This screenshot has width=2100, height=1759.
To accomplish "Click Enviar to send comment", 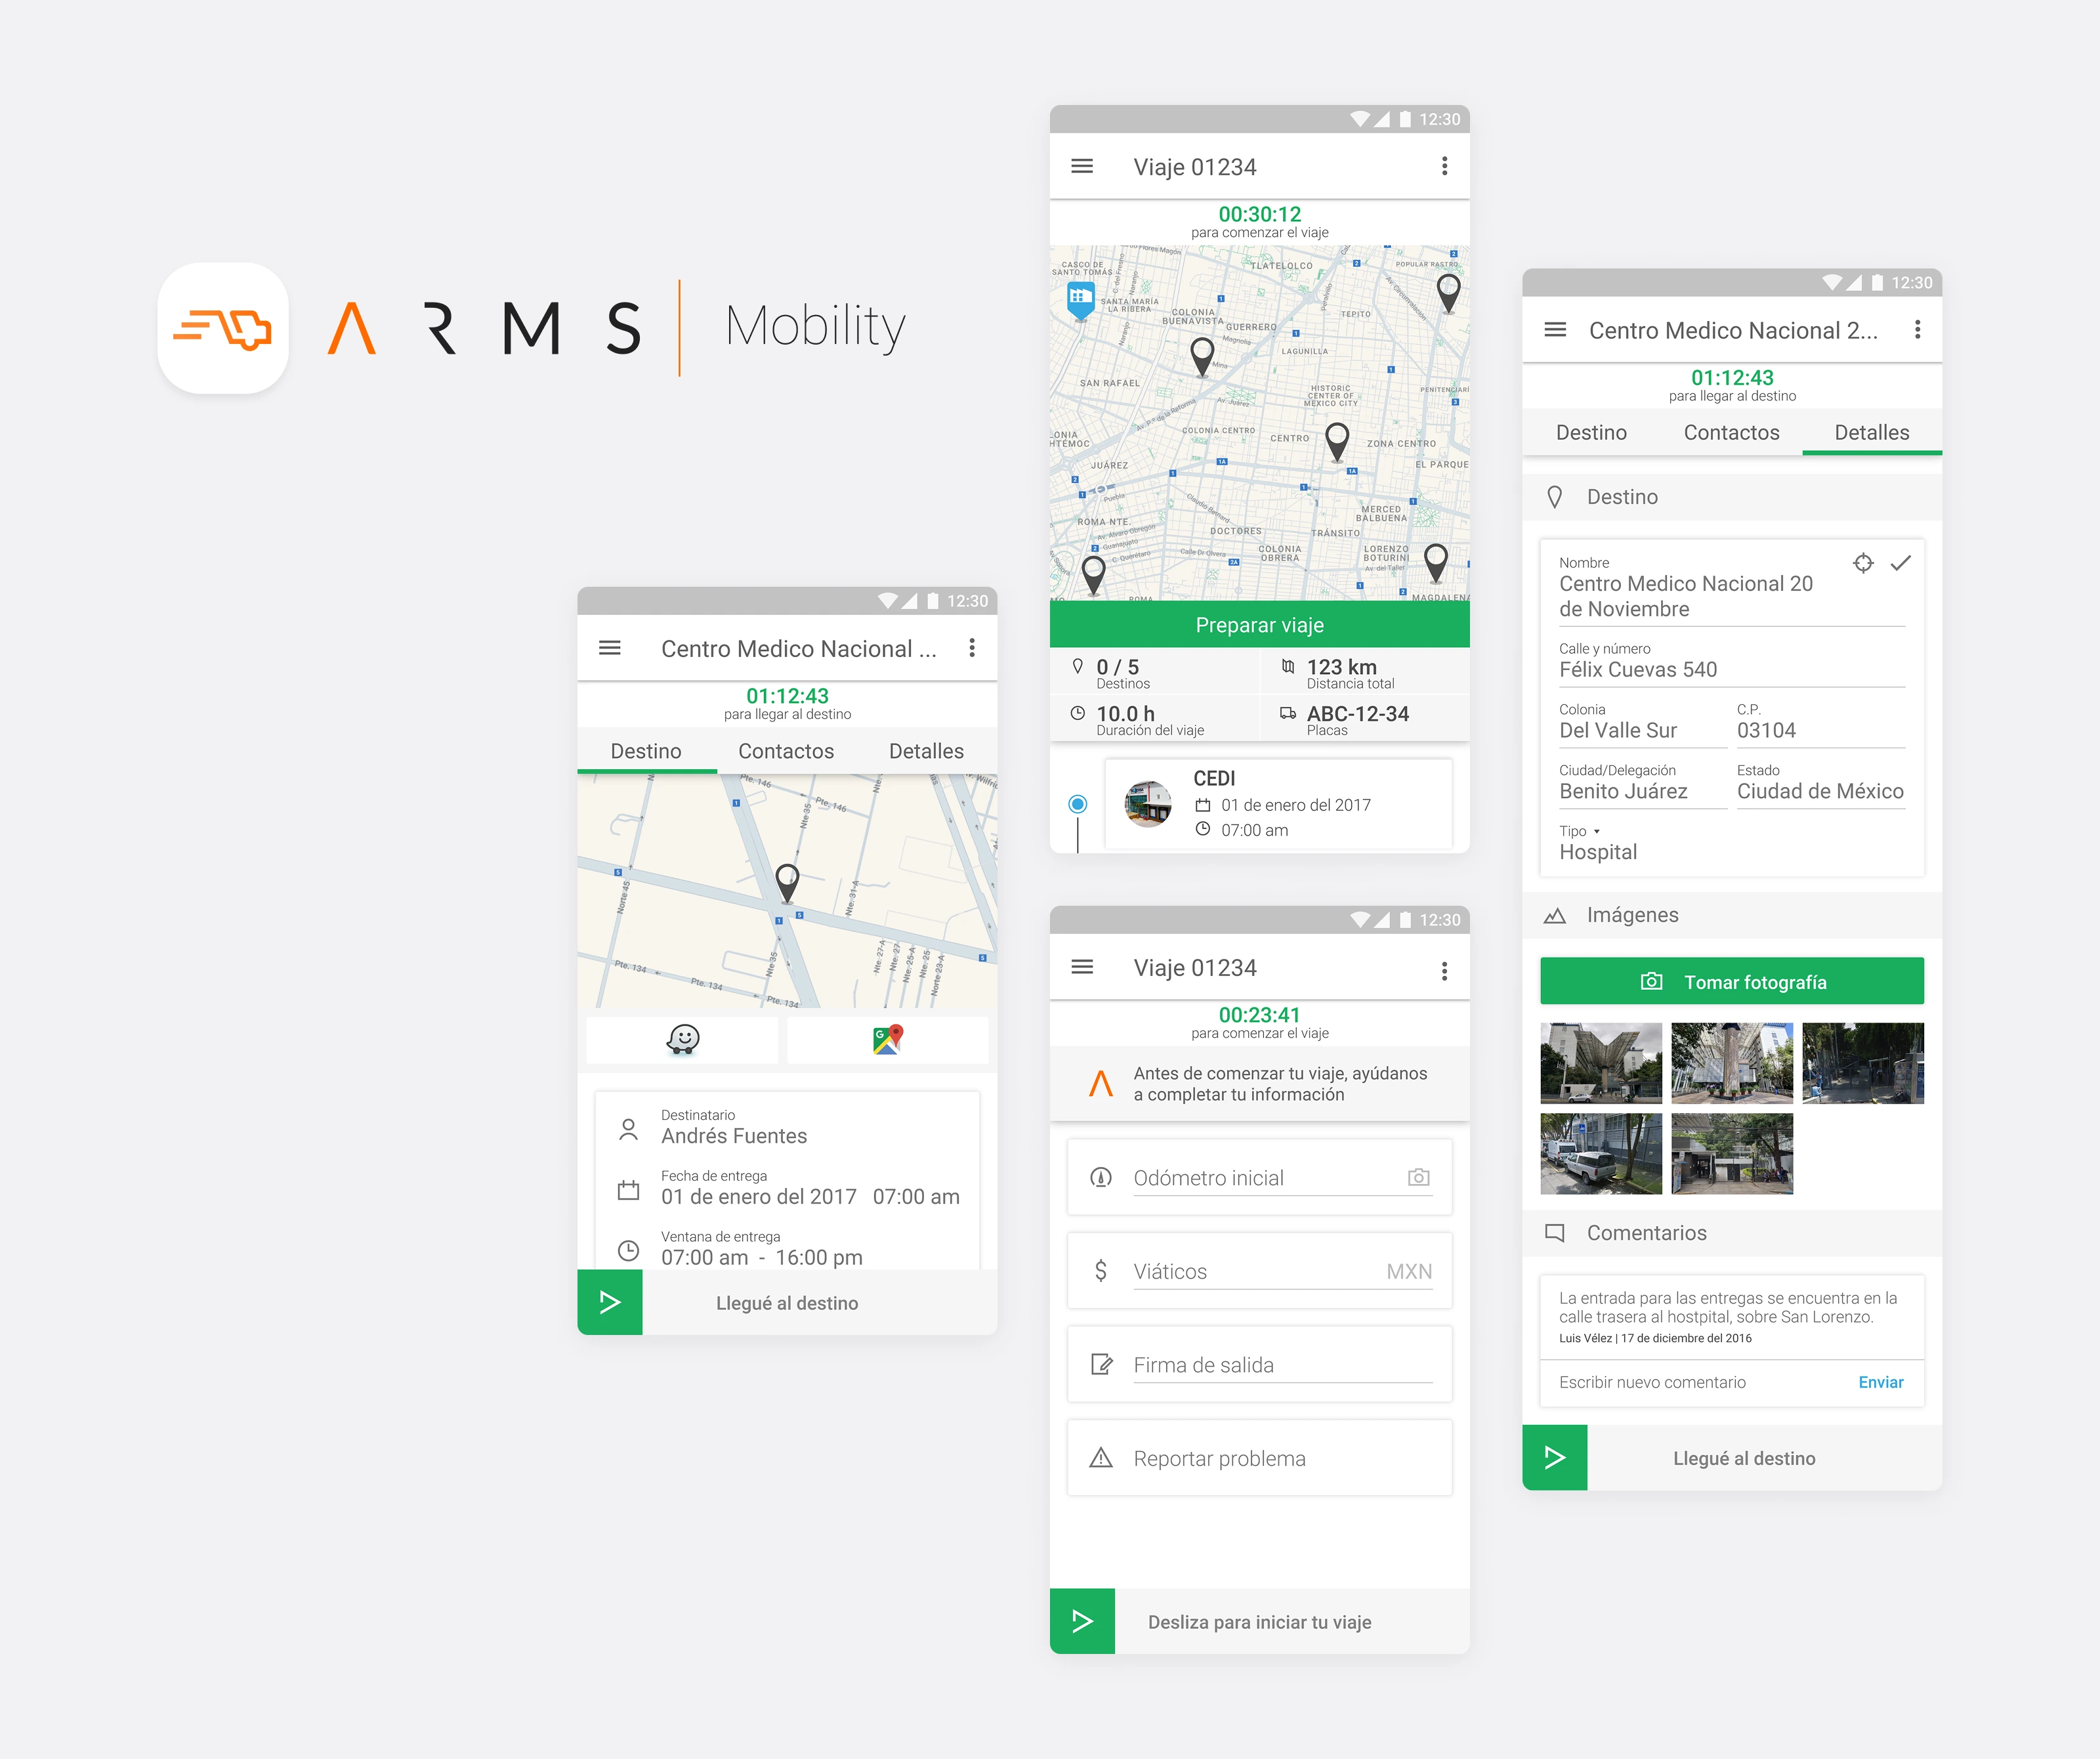I will (x=1880, y=1382).
